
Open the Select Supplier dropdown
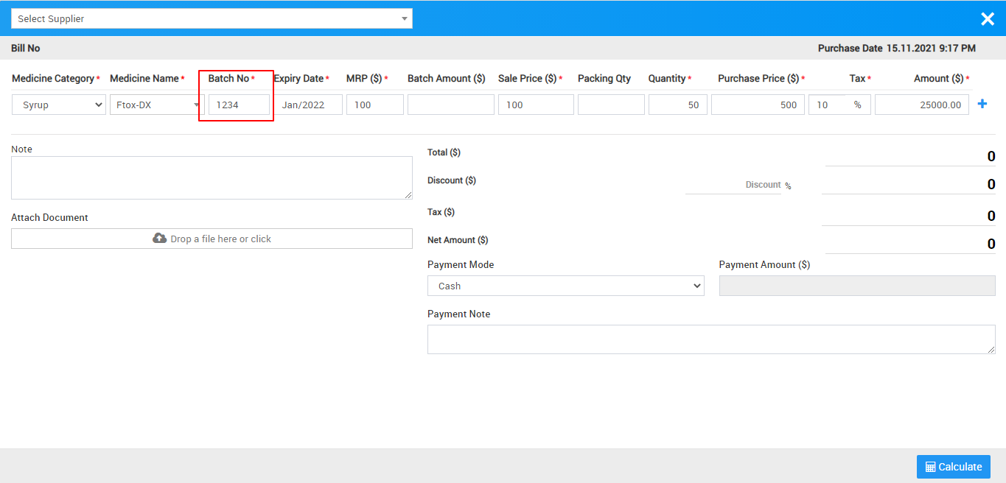pyautogui.click(x=212, y=19)
